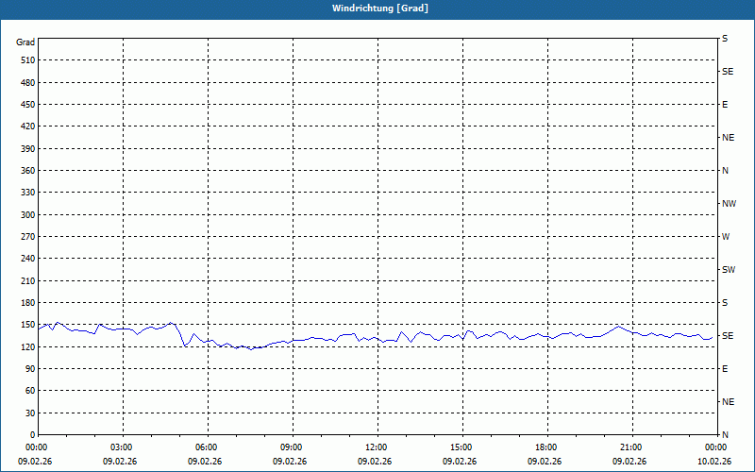
Task: Click the "S" compass label at the 180 gridline
Action: coord(725,303)
